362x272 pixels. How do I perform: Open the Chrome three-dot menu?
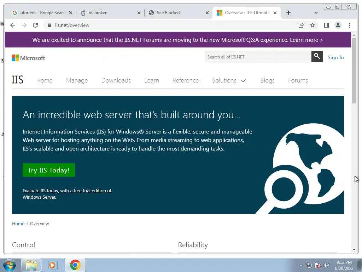(x=349, y=25)
